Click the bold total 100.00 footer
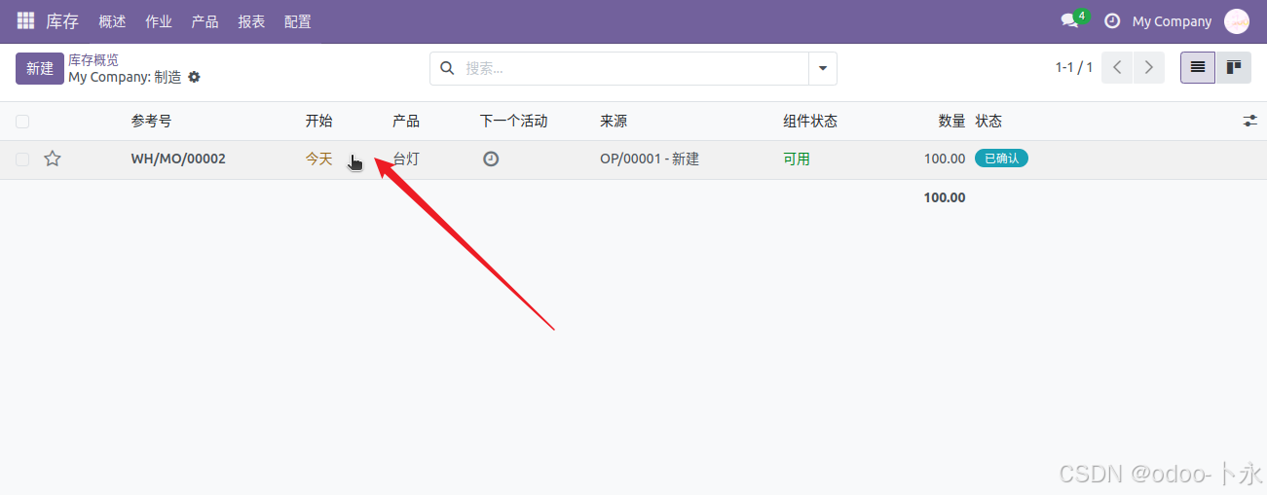The image size is (1267, 495). tap(945, 197)
